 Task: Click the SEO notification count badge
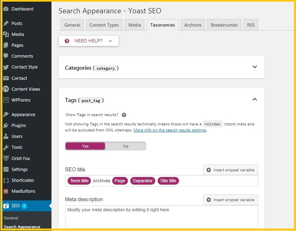(24, 206)
